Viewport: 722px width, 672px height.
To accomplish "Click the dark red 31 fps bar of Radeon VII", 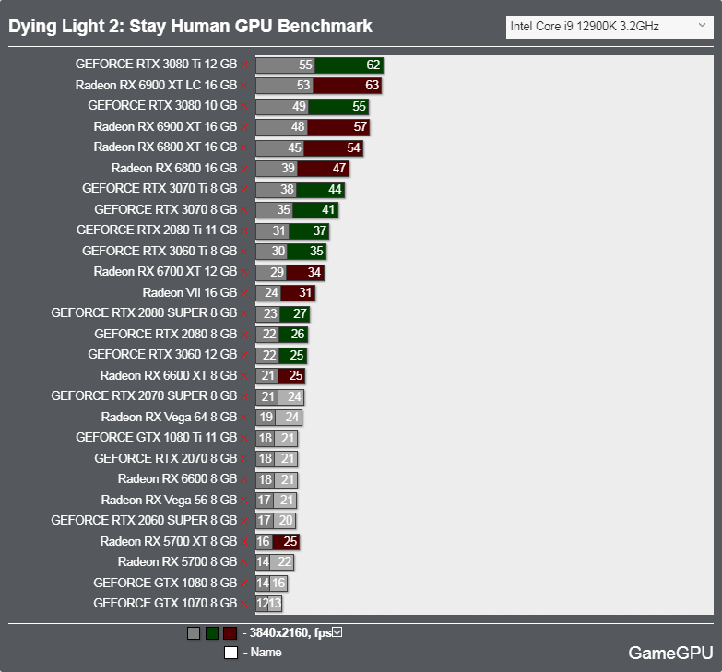I will 299,293.
